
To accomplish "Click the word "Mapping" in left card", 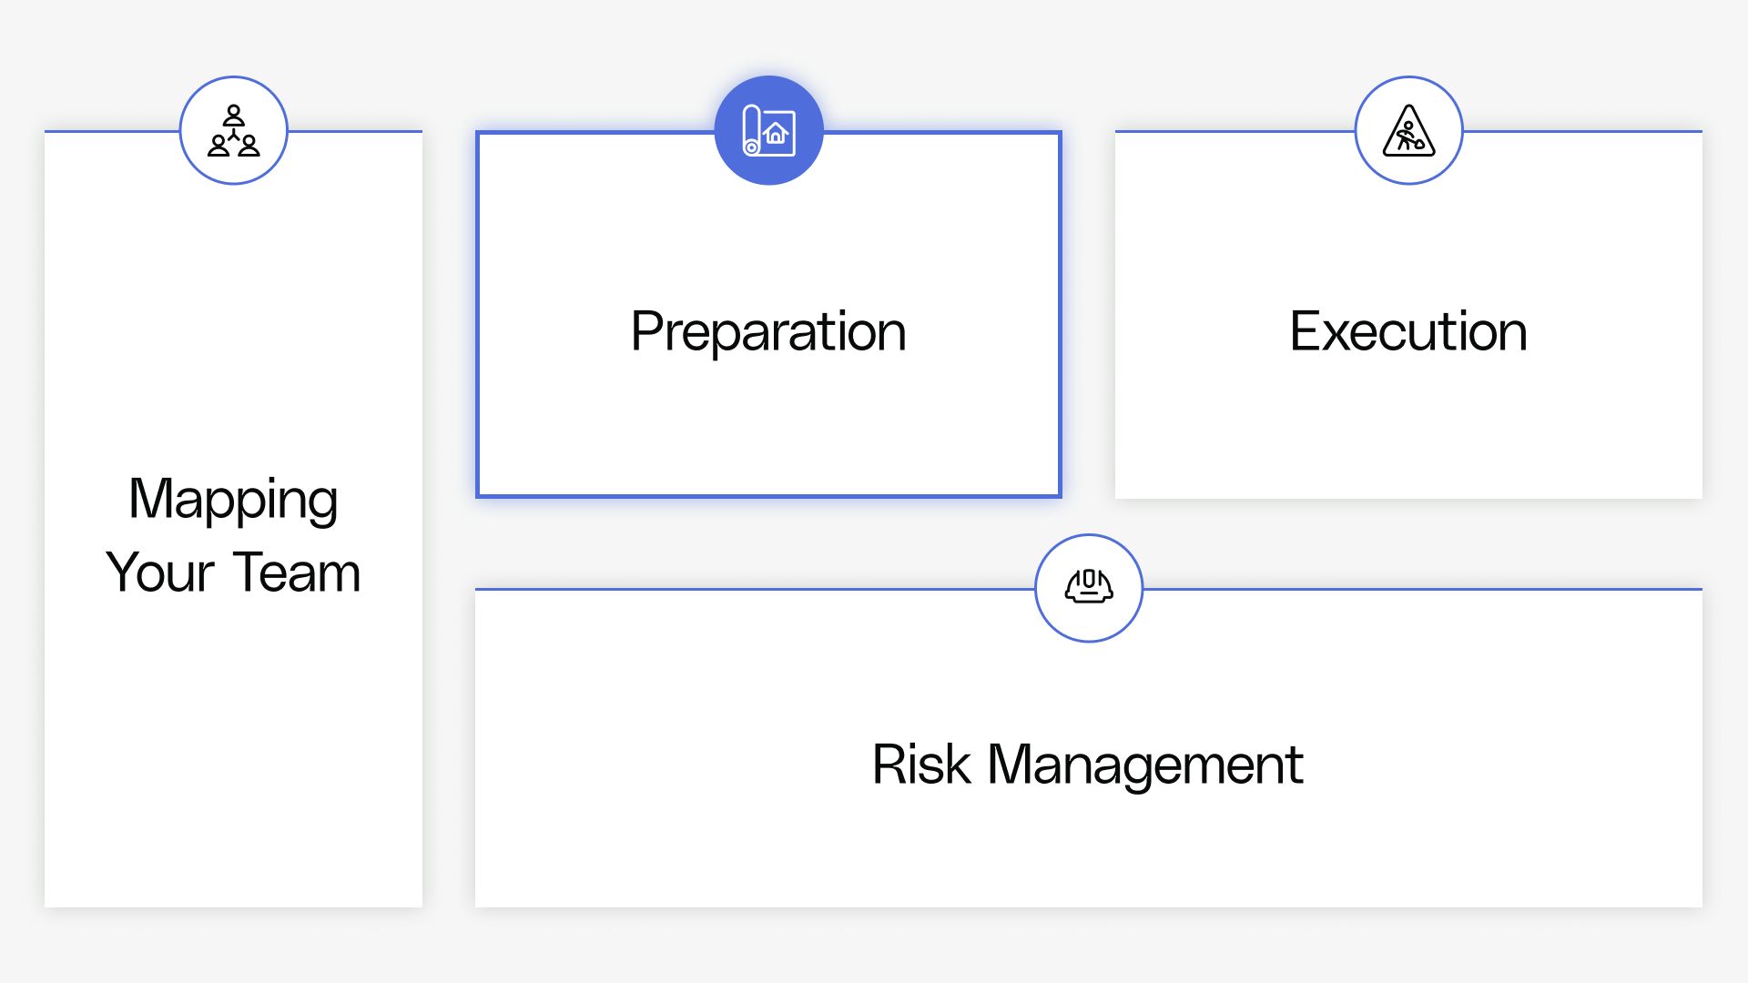I will pyautogui.click(x=233, y=499).
